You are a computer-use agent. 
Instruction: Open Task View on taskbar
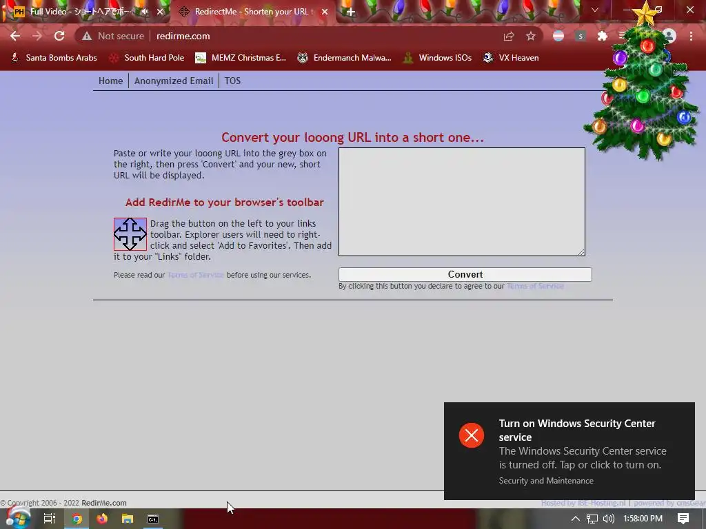50,519
